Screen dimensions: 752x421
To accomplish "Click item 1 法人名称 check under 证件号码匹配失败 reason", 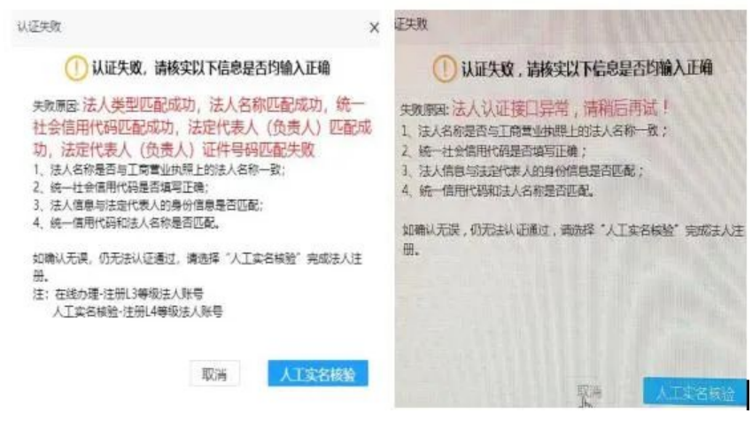I will tap(159, 170).
